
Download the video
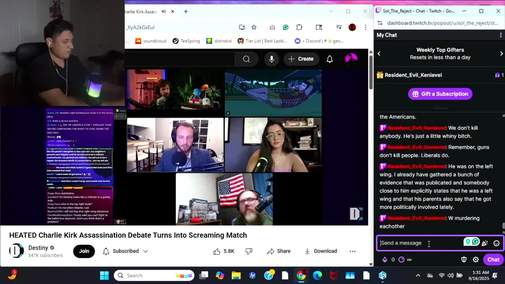point(321,251)
